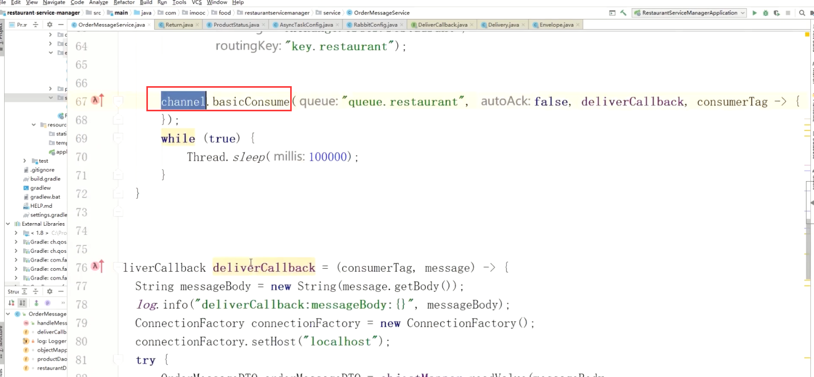The height and width of the screenshot is (377, 814).
Task: Collapse OrderMessage class node in Structure
Action: click(8, 314)
